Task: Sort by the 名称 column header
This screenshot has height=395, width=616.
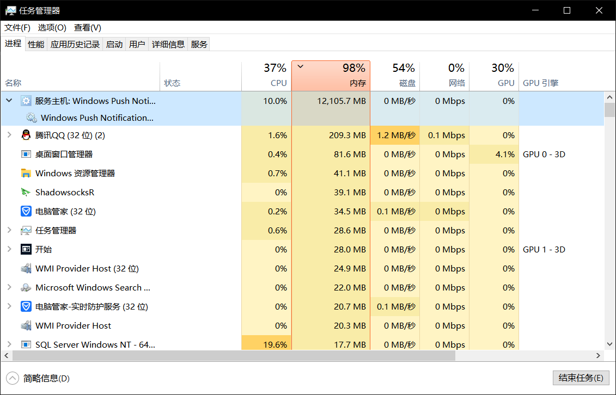Action: pos(80,76)
